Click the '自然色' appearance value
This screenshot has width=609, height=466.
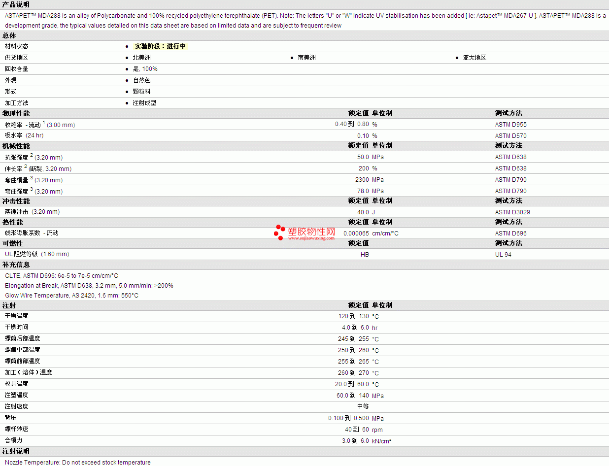141,80
